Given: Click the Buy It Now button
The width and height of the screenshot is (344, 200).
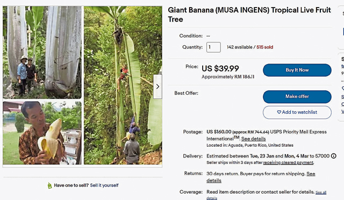Looking at the screenshot, I should [297, 70].
